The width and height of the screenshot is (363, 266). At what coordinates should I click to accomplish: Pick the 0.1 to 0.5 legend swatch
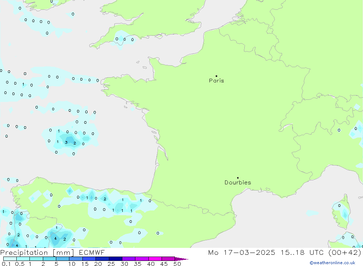click(x=10, y=259)
